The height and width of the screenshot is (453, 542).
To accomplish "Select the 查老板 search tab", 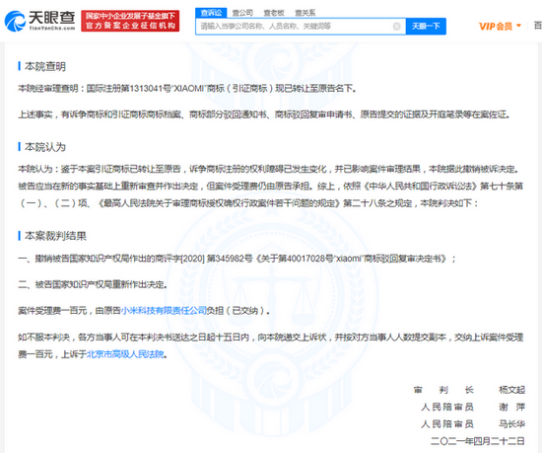I will [274, 13].
